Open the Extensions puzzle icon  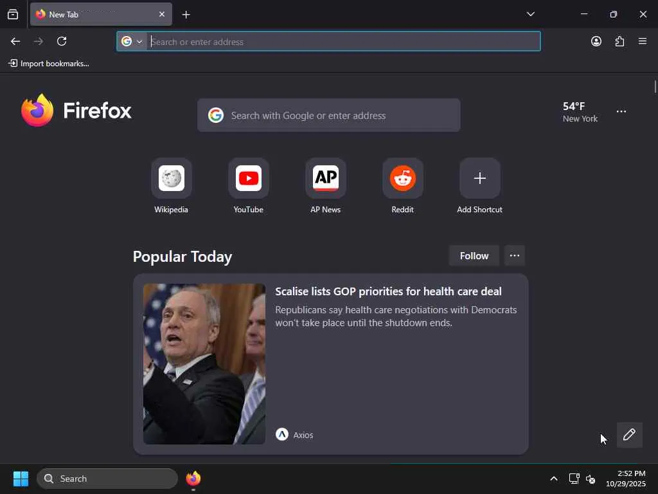point(619,41)
